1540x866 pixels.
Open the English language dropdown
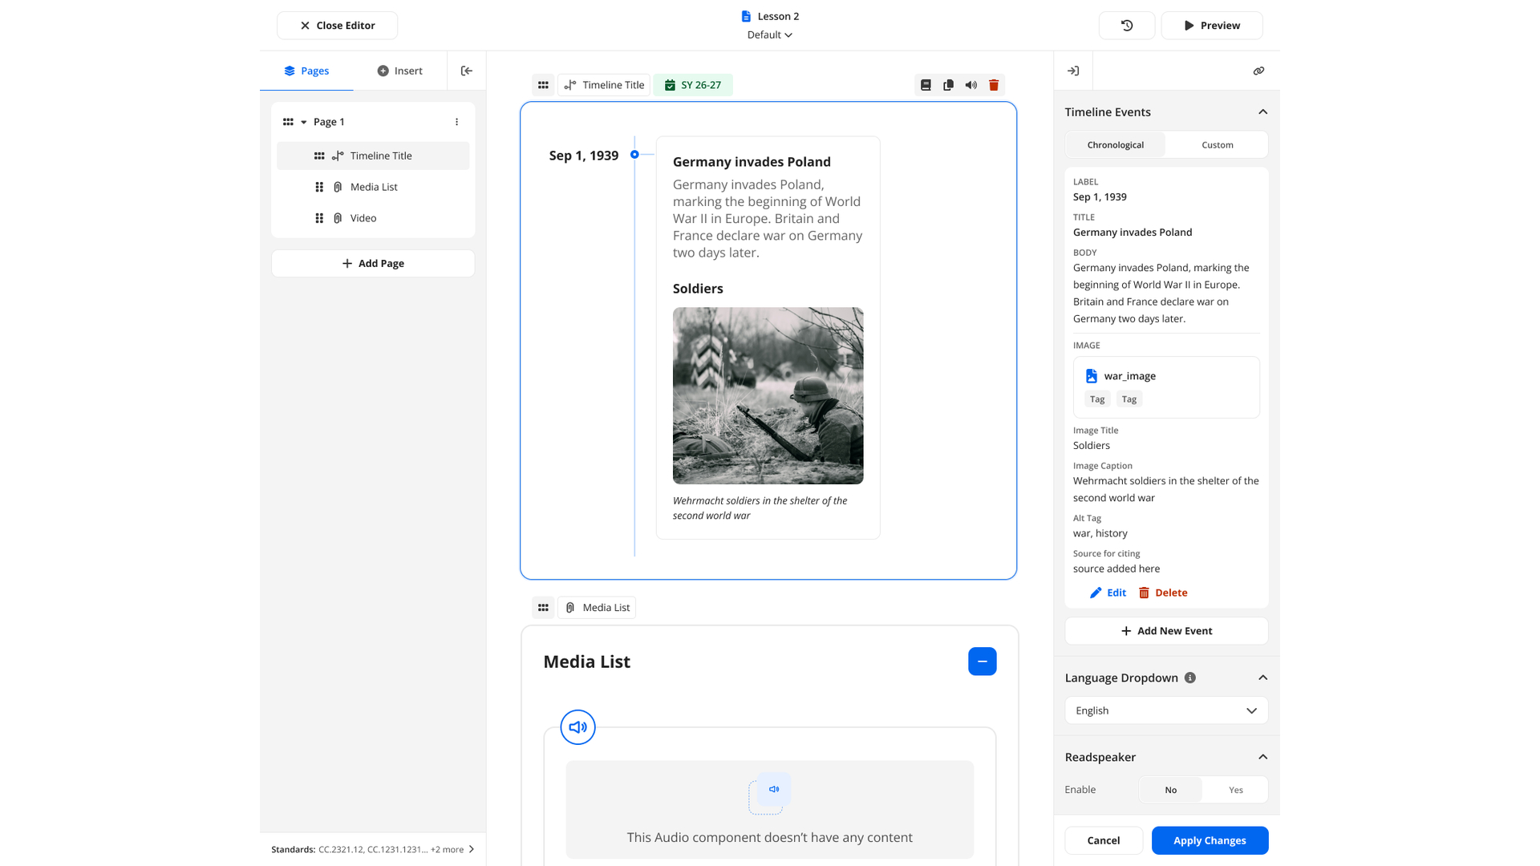tap(1166, 710)
